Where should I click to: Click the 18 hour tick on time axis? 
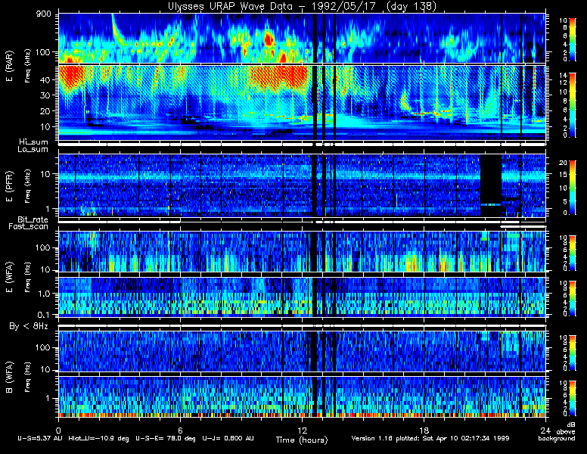pyautogui.click(x=424, y=430)
